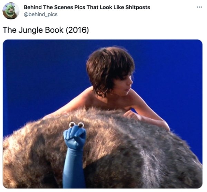Click the boy's hand resting on fur
This screenshot has height=192, width=207.
point(132,115)
